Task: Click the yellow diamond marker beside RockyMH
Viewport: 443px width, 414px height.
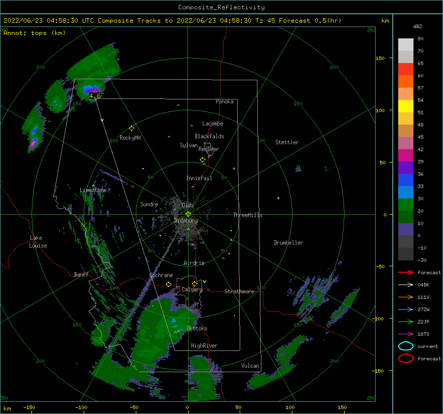Action: [x=131, y=128]
